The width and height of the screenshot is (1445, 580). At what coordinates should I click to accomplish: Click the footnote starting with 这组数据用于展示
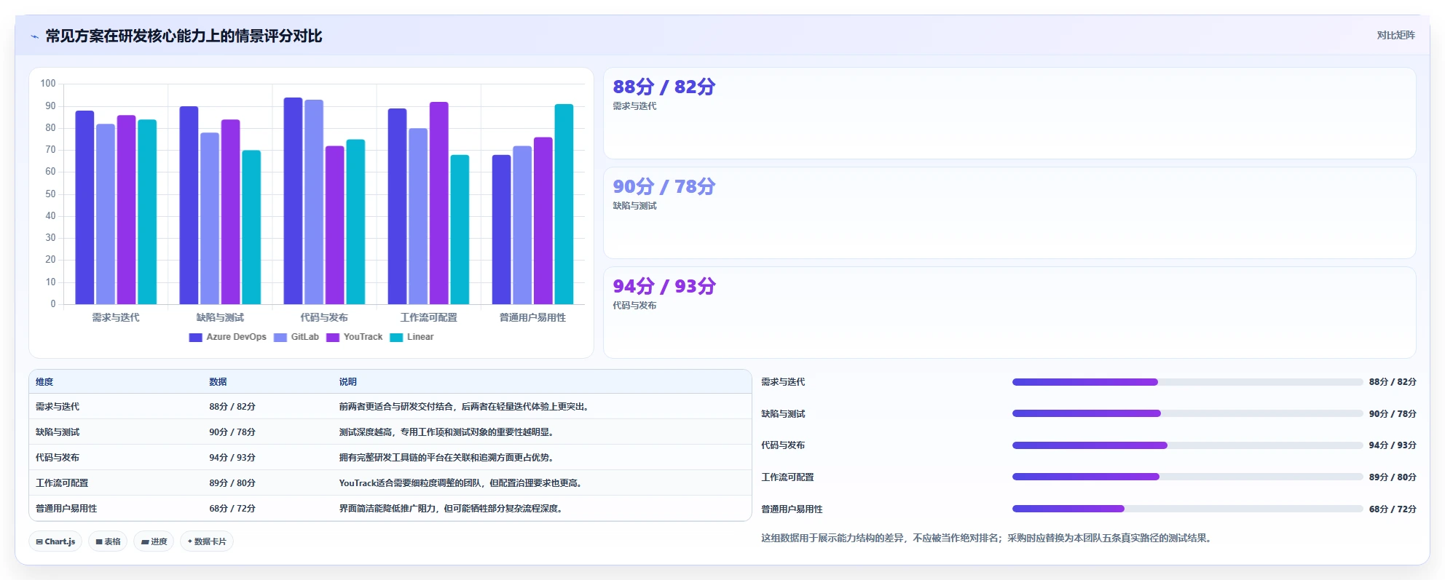pos(987,539)
